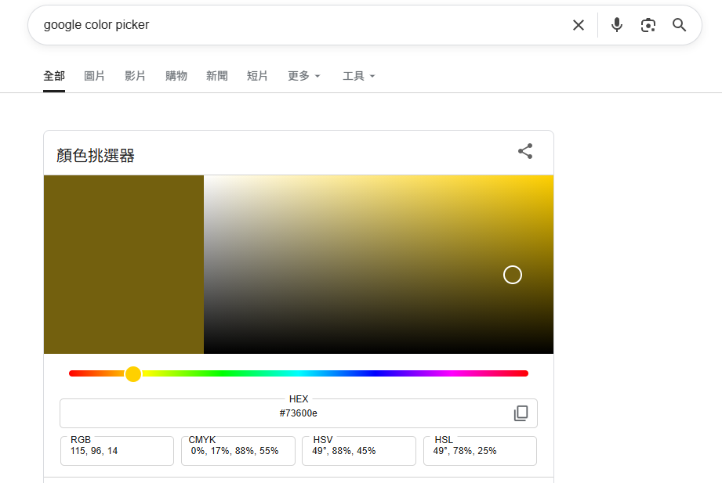Click the CMYK field showing 0%, 17%, 88%, 55%
Viewport: 722px width, 483px height.
click(238, 451)
